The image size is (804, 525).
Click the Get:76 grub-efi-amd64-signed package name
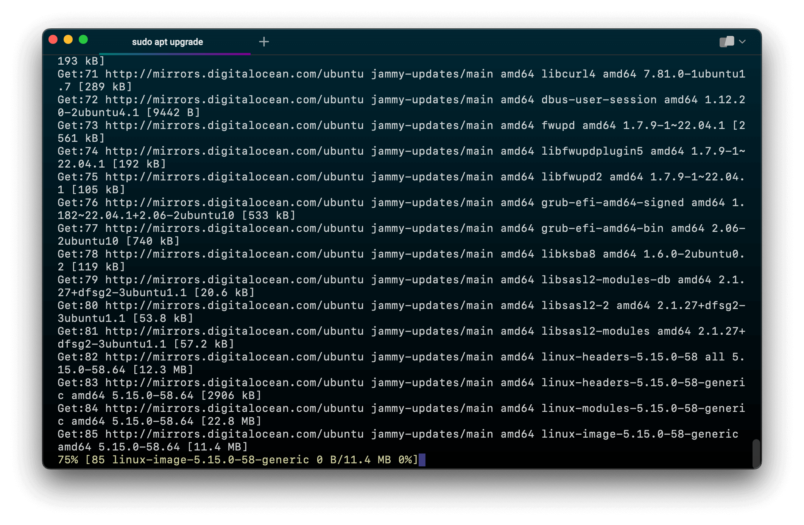point(612,203)
